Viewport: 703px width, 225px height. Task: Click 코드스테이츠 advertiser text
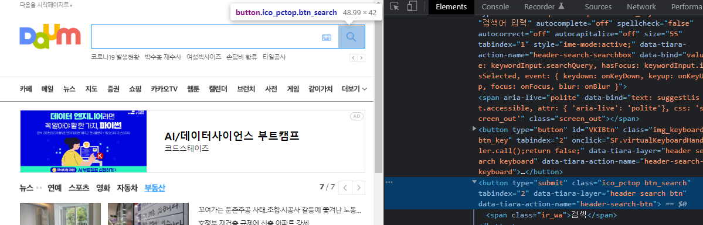(x=186, y=148)
